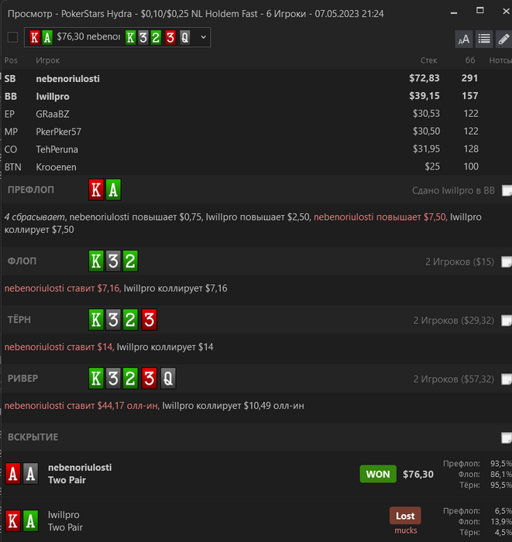
Task: Select player TehPeruna in CO row
Action: [57, 149]
